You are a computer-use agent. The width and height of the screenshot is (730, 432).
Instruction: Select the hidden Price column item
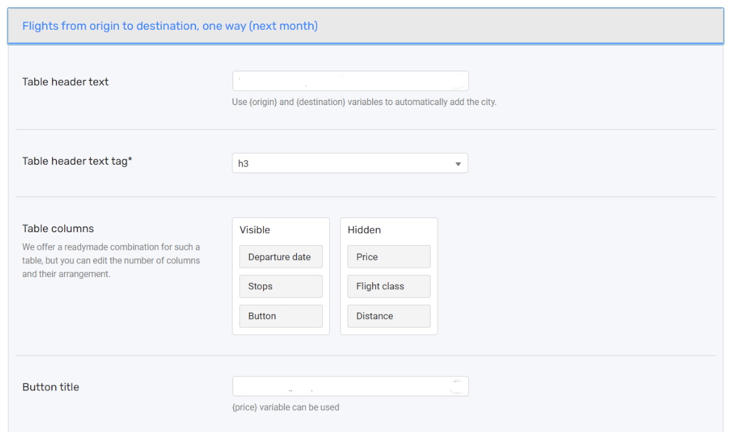[x=389, y=257]
